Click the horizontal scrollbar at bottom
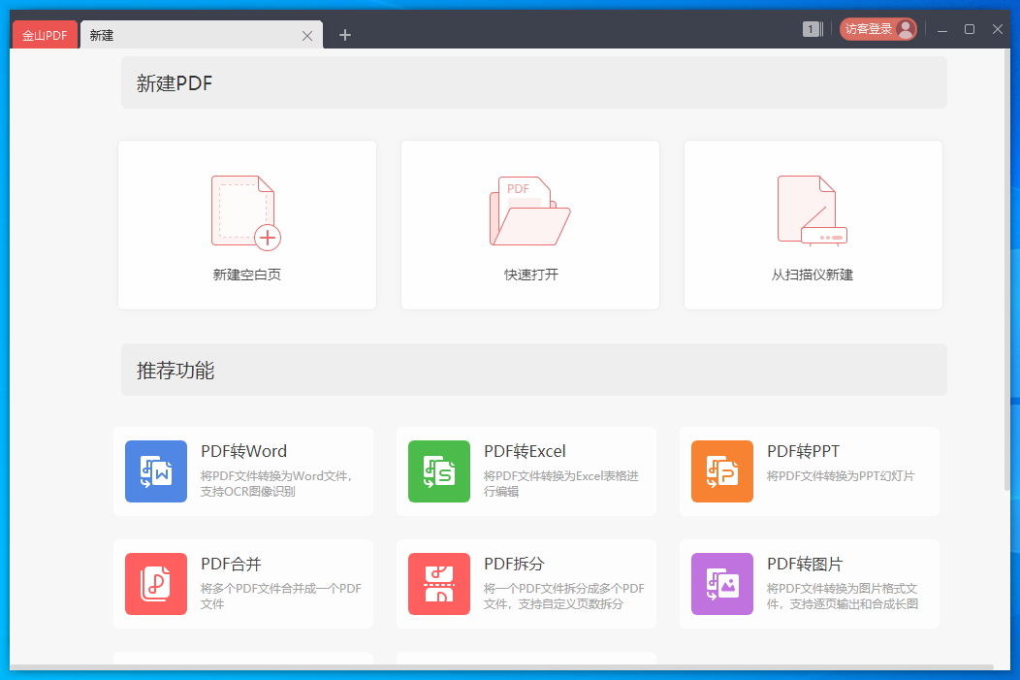The height and width of the screenshot is (680, 1020). (x=501, y=667)
